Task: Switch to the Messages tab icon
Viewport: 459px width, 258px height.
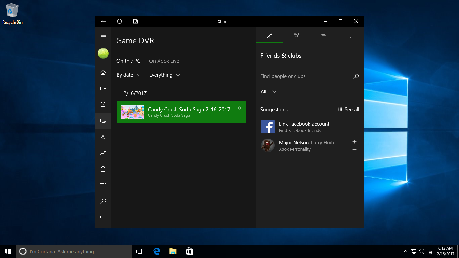Action: pyautogui.click(x=324, y=35)
